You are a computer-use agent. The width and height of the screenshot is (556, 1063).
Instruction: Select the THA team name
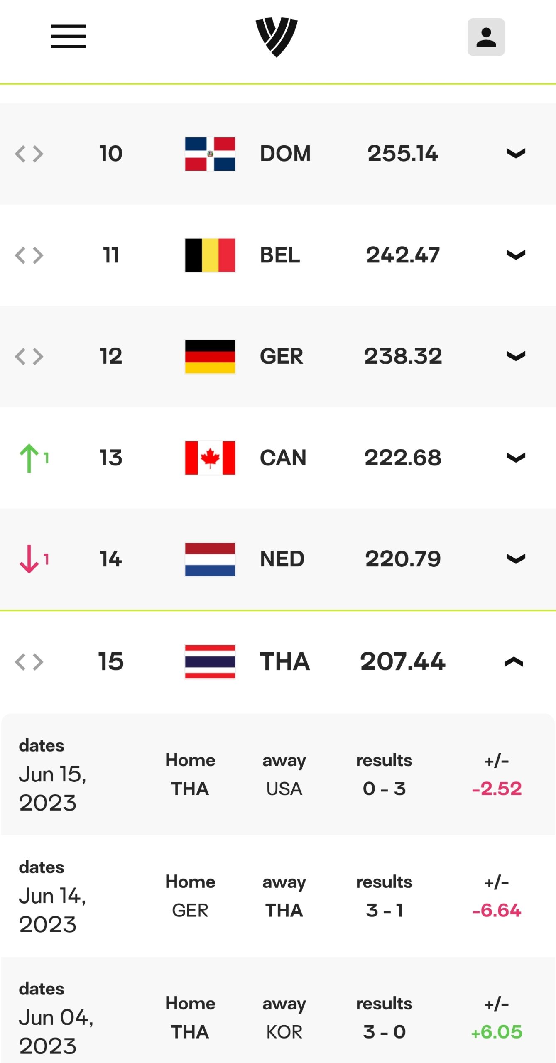285,661
